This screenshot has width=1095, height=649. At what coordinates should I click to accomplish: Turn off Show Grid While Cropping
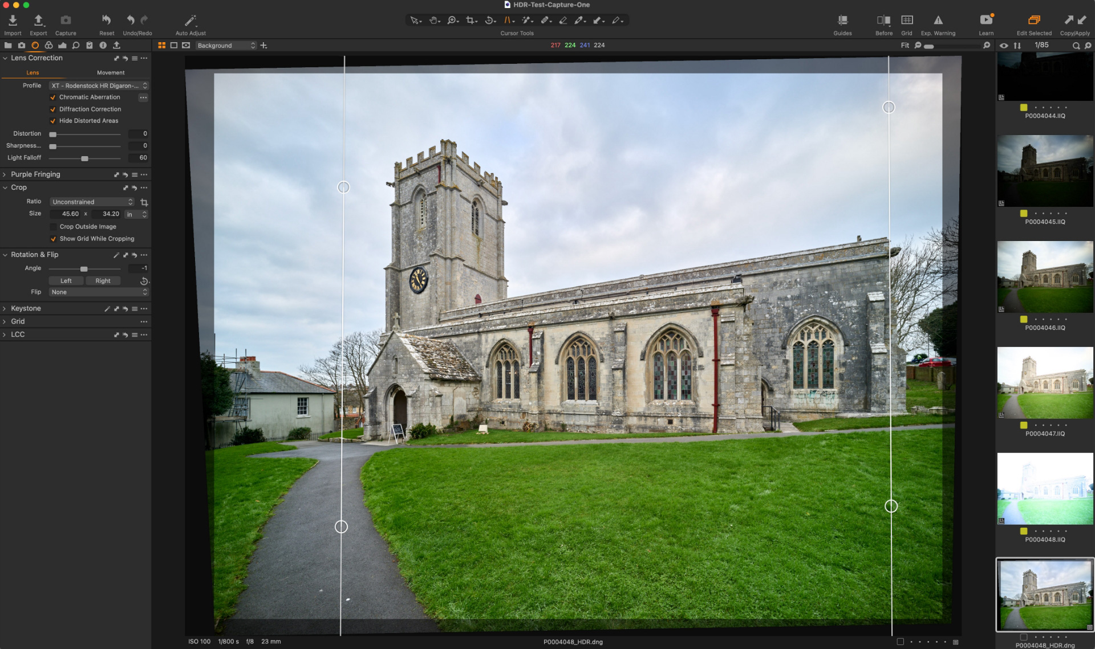(x=54, y=239)
